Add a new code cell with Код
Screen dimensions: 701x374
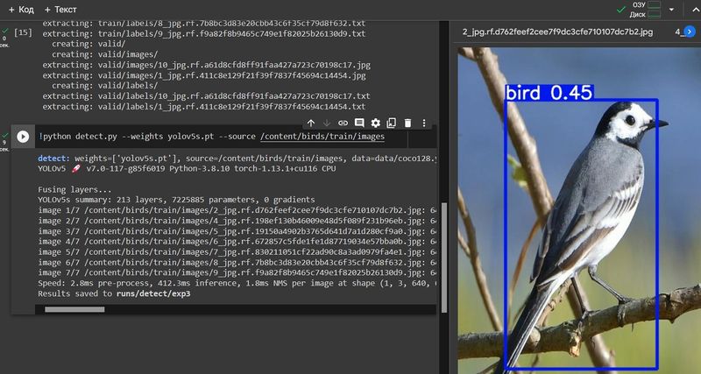(x=19, y=9)
